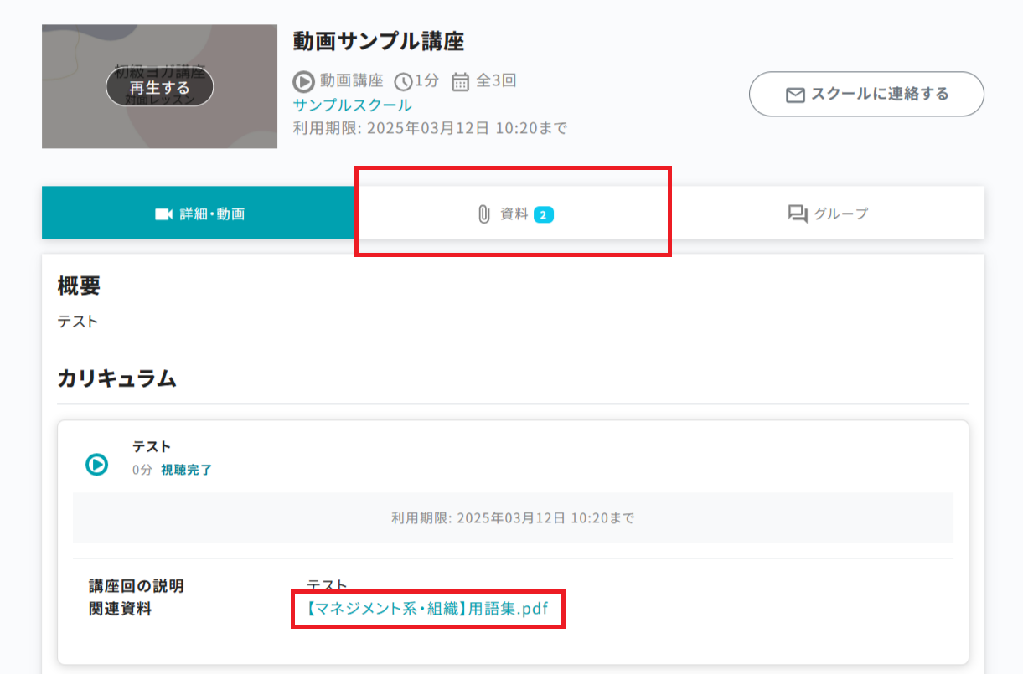
Task: Switch to the グループ tab
Action: (x=828, y=214)
